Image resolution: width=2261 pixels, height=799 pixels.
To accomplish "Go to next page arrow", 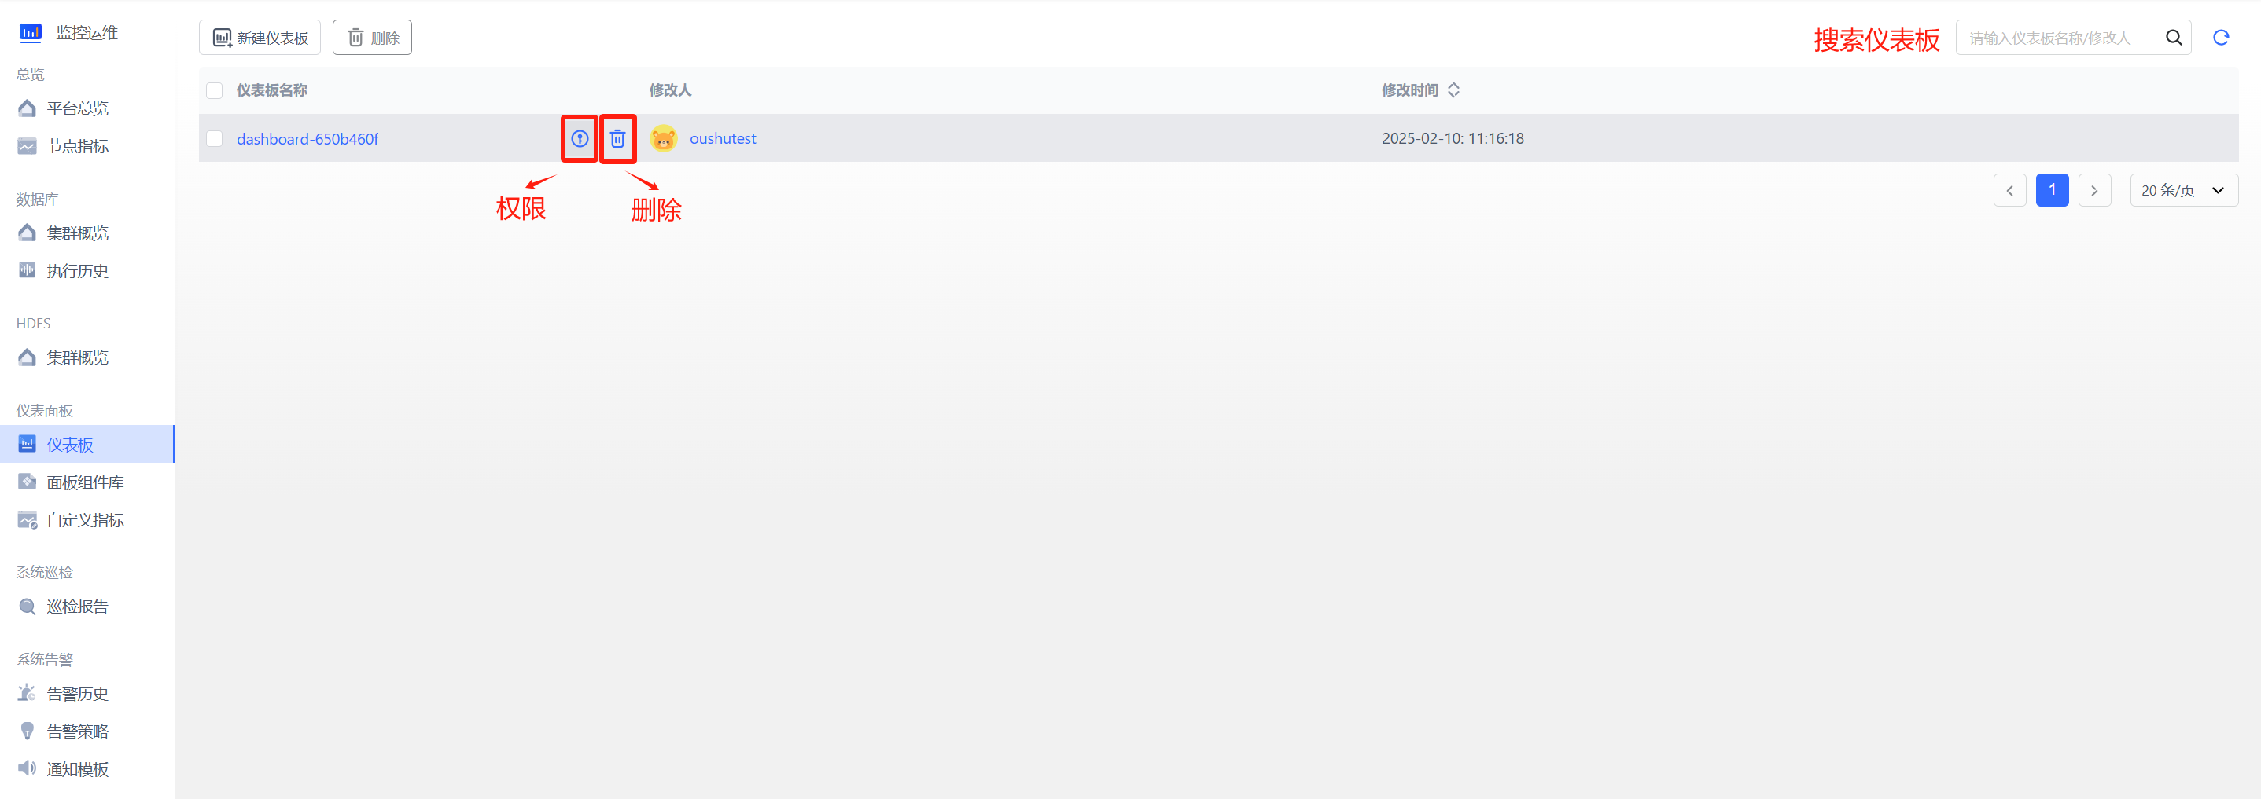I will 2094,190.
